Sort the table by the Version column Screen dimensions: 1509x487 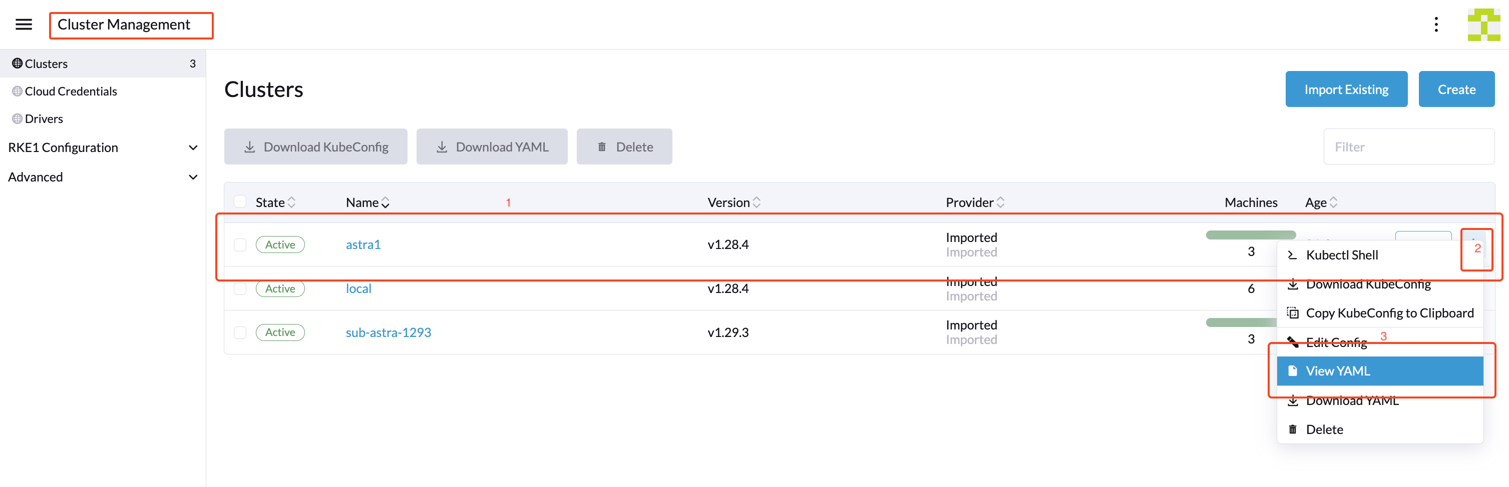point(757,202)
